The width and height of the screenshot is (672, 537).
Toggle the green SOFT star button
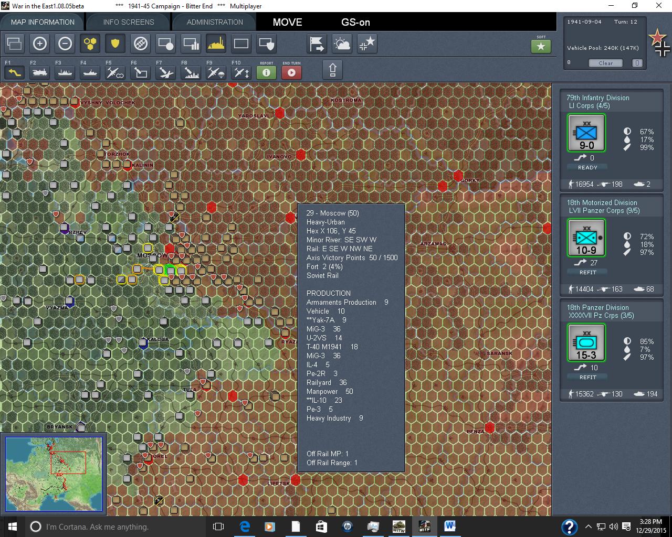[541, 46]
